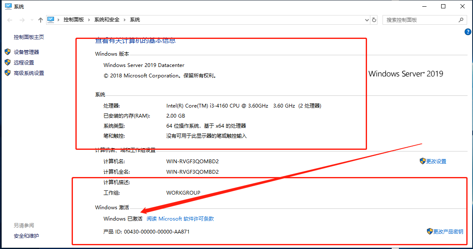Open 安全和维护 under 另请参阅
This screenshot has height=249, width=473.
(26, 236)
